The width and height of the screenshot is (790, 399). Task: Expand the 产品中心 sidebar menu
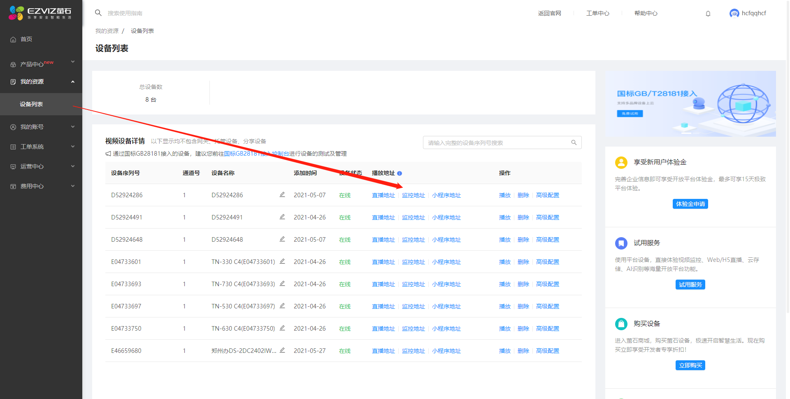pyautogui.click(x=41, y=64)
